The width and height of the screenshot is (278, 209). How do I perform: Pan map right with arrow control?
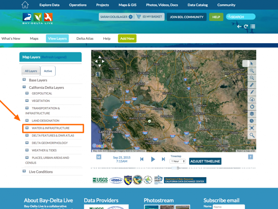[x=103, y=61]
